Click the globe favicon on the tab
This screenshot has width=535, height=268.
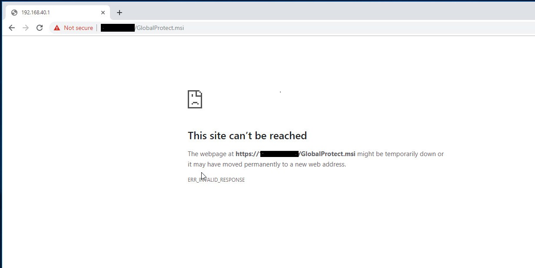pyautogui.click(x=13, y=12)
